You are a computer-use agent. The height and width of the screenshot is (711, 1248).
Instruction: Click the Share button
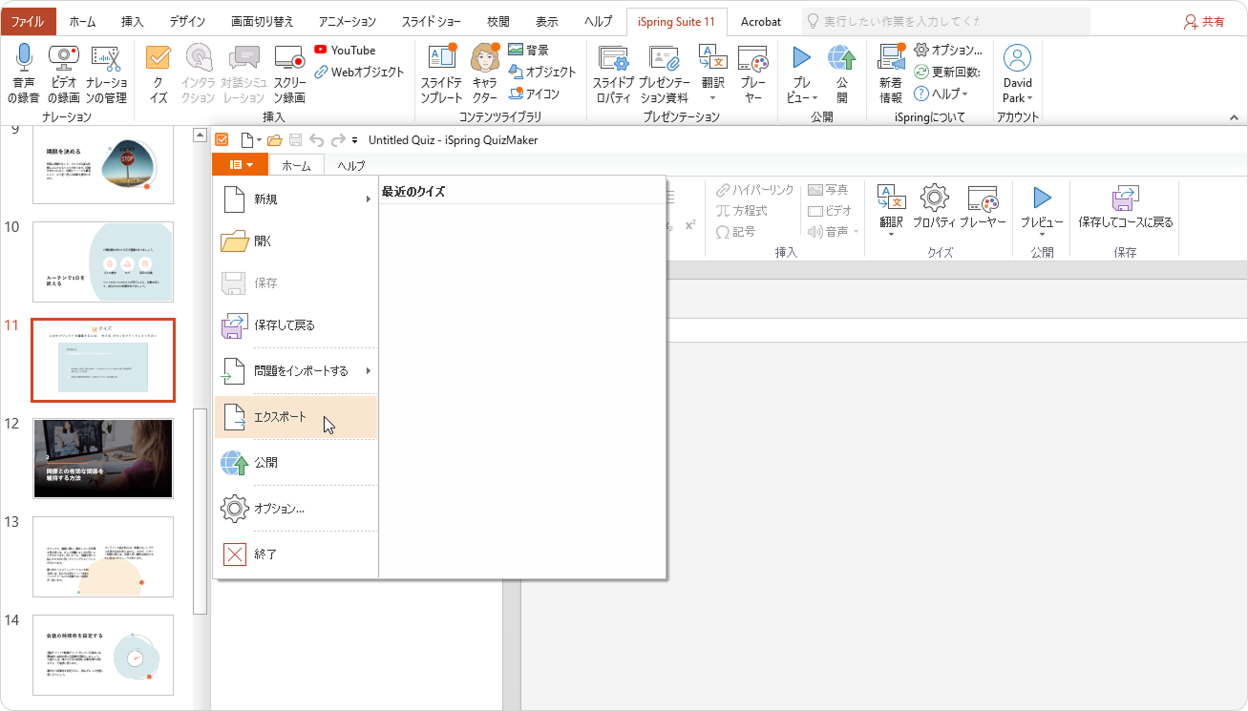tap(1204, 21)
